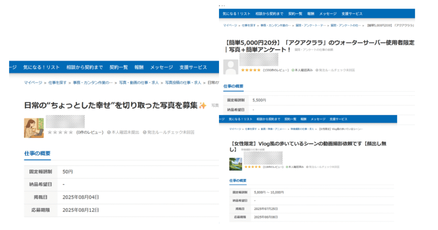Screen dimensions: 438x230
Task: Follow the 質問・アンケートの仕… breadcrumb
Action: [x=346, y=25]
